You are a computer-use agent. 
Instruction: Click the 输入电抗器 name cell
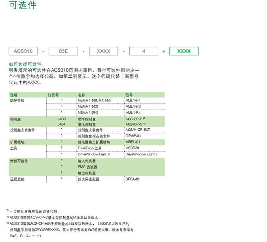point(87,161)
